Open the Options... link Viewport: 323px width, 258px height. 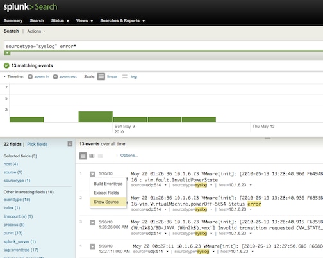point(129,156)
